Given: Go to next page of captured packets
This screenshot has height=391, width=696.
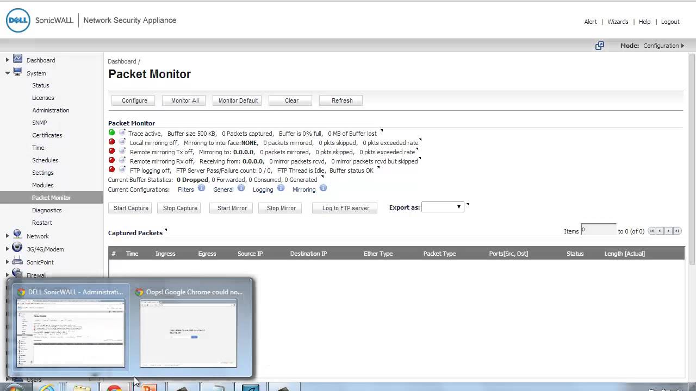Looking at the screenshot, I should 669,231.
